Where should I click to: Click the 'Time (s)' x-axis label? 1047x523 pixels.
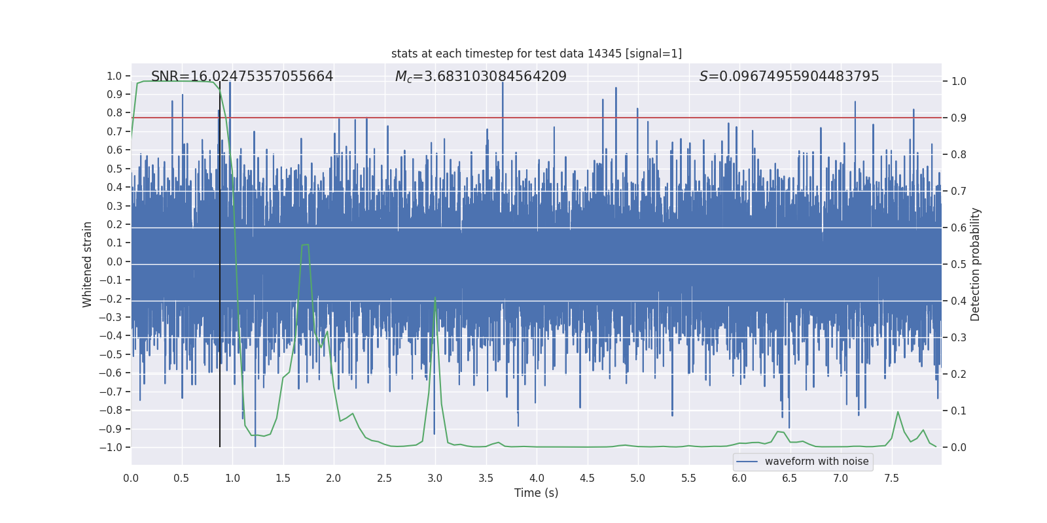tap(537, 493)
